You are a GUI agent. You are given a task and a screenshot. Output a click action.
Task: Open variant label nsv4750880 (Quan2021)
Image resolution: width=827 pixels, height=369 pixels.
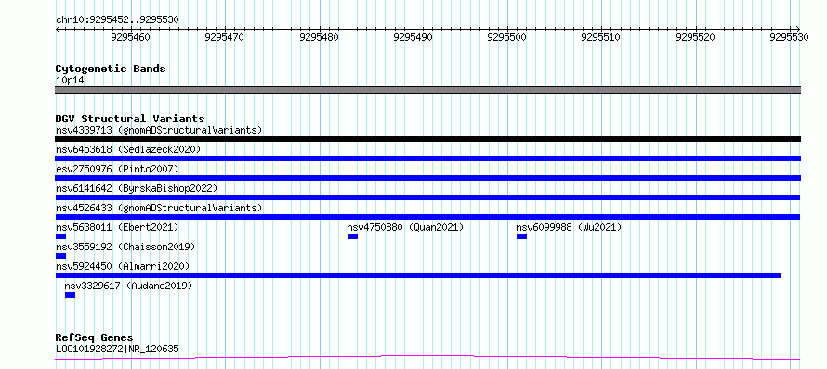[405, 227]
